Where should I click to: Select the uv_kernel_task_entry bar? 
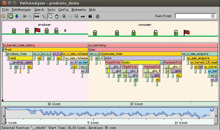[x=45, y=45]
